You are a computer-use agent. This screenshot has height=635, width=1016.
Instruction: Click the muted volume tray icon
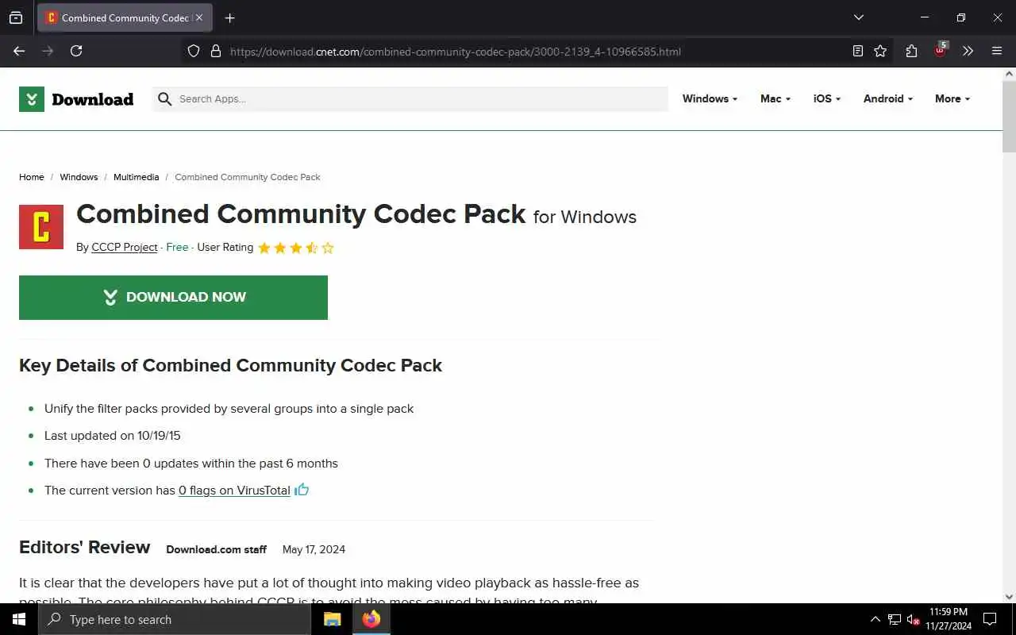tap(913, 619)
